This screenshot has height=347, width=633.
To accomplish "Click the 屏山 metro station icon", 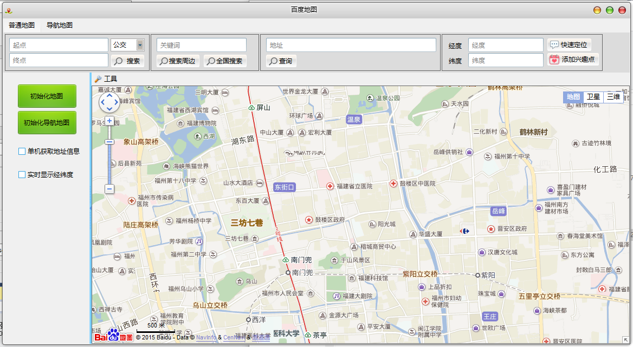I will click(x=251, y=108).
